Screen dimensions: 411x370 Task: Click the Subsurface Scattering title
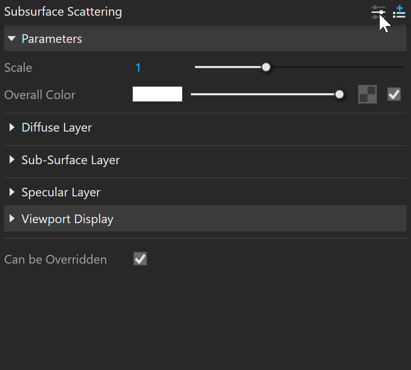coord(63,12)
